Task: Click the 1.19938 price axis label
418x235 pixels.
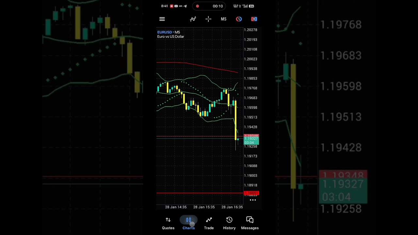Action: click(x=251, y=69)
